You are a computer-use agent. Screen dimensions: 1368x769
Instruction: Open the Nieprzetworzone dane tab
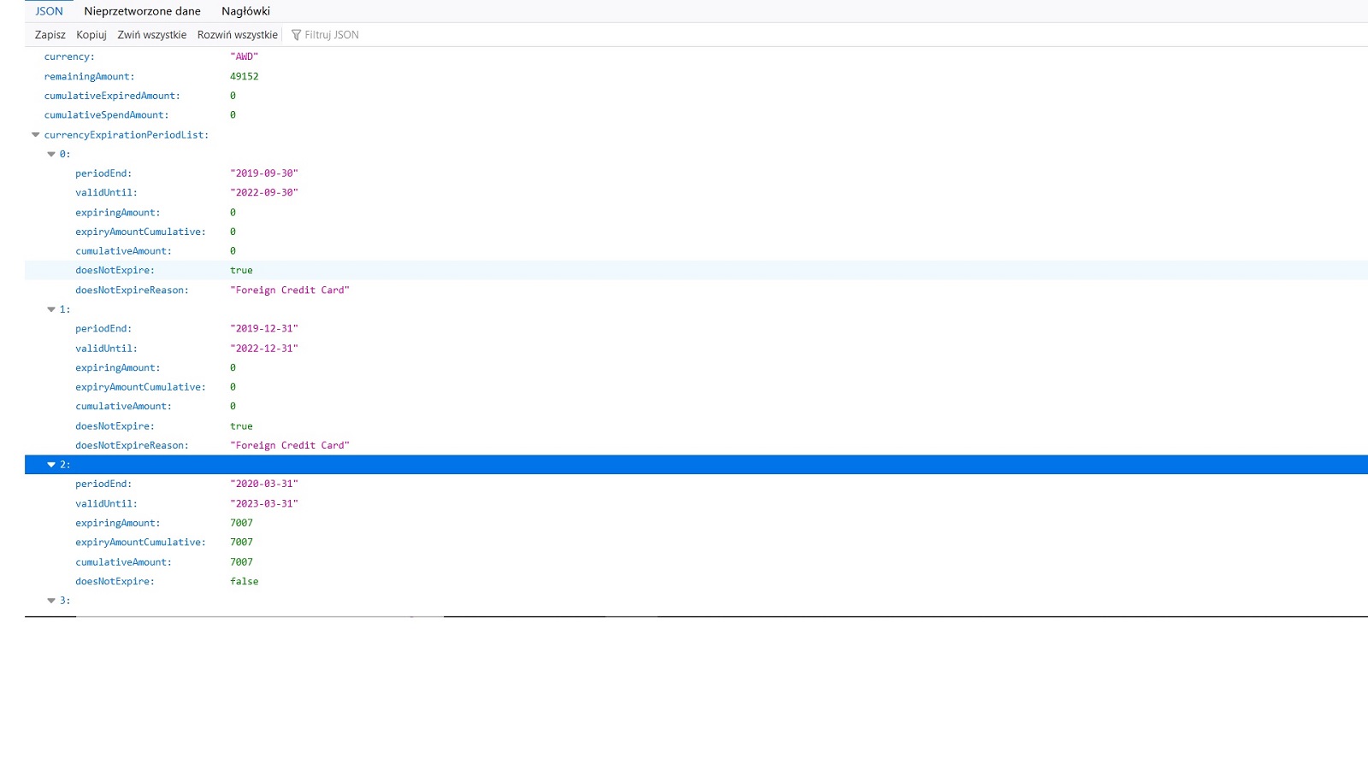142,11
